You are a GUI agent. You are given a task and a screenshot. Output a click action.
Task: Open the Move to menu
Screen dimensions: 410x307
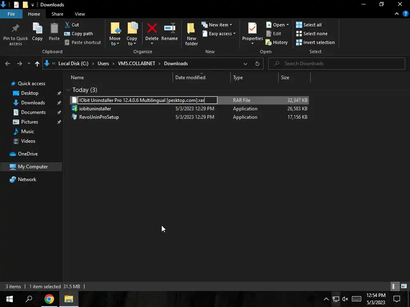tap(115, 34)
